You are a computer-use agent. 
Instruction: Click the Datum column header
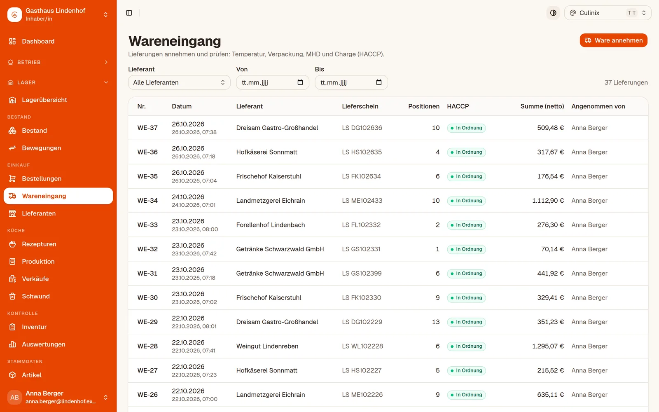[x=182, y=106]
